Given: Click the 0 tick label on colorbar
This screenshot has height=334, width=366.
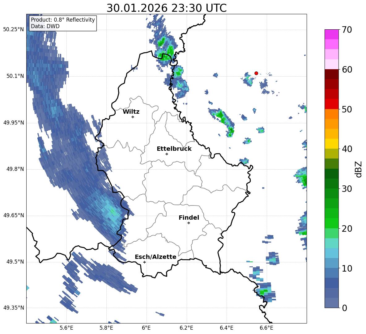Looking at the screenshot, I should click(344, 308).
